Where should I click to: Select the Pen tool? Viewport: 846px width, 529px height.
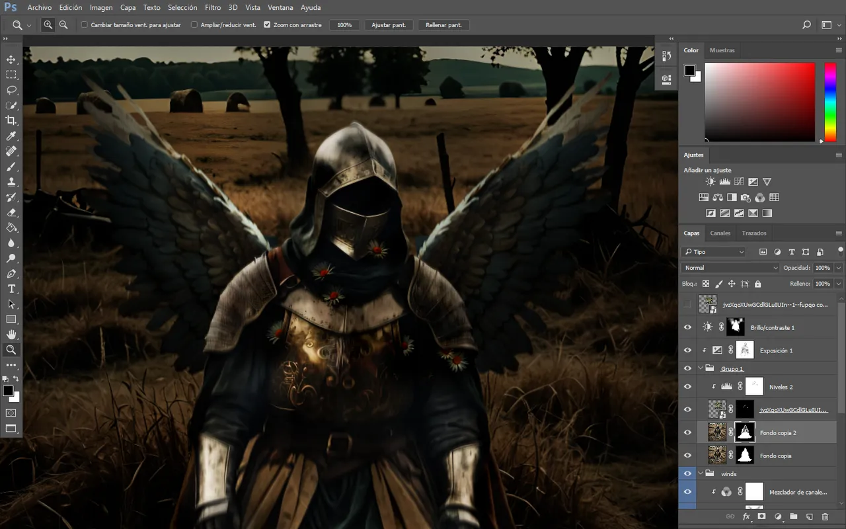[11, 274]
